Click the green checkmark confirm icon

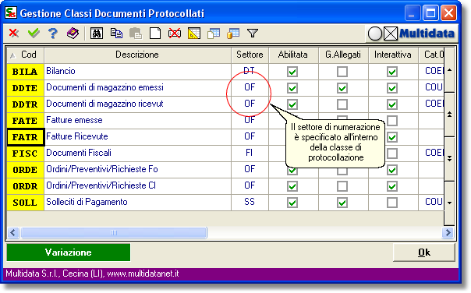(34, 33)
